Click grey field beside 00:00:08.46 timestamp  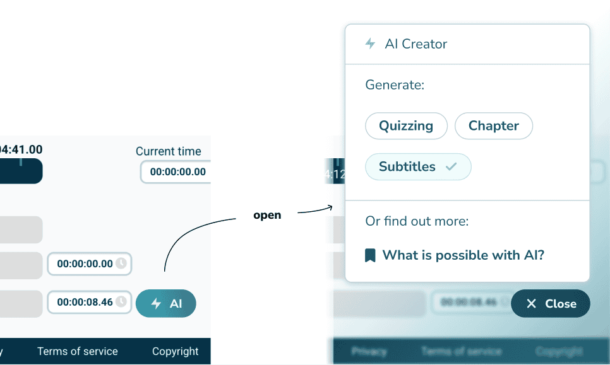(21, 303)
